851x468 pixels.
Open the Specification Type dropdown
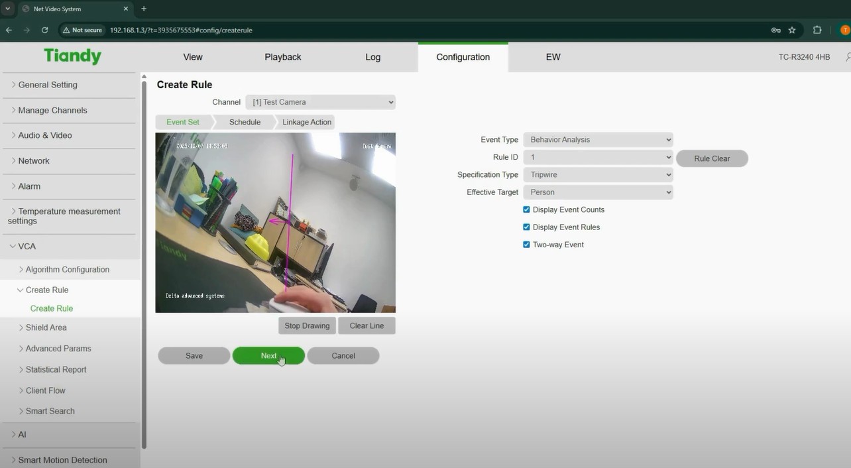[597, 174]
